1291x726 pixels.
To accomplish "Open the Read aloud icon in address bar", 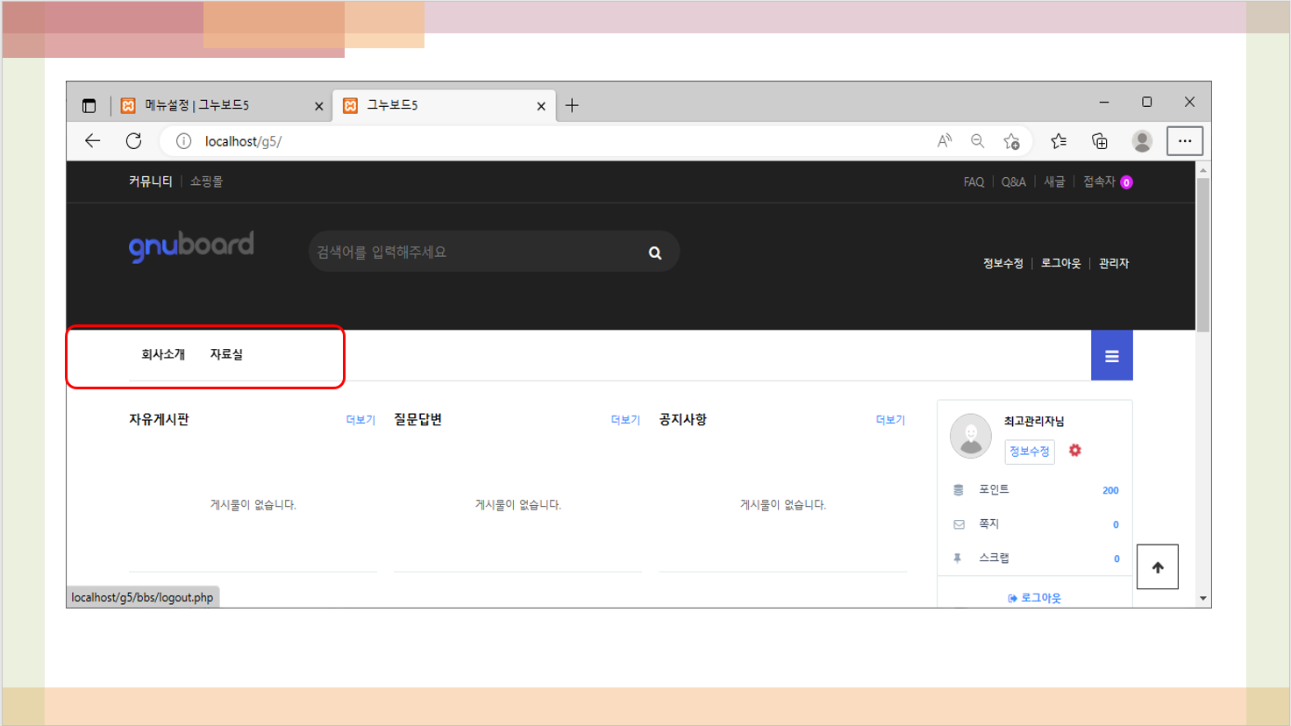I will click(x=945, y=141).
